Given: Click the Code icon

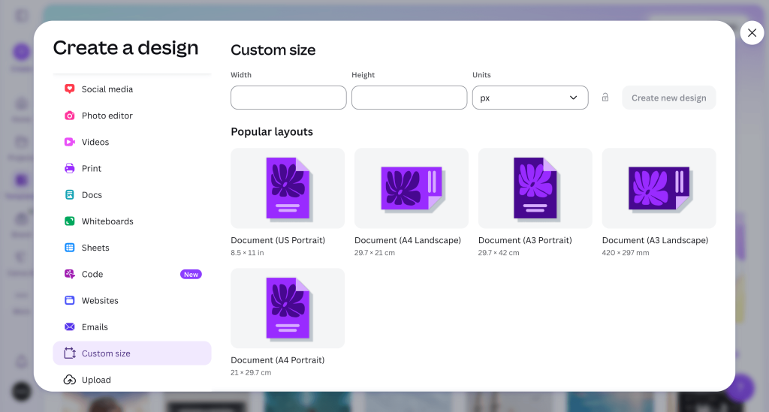Looking at the screenshot, I should pos(70,274).
